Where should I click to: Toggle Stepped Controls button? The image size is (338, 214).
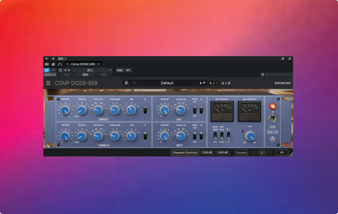click(x=185, y=152)
